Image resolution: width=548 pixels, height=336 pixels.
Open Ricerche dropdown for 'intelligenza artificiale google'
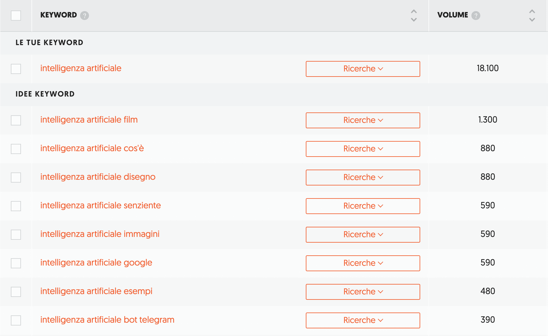pyautogui.click(x=363, y=263)
